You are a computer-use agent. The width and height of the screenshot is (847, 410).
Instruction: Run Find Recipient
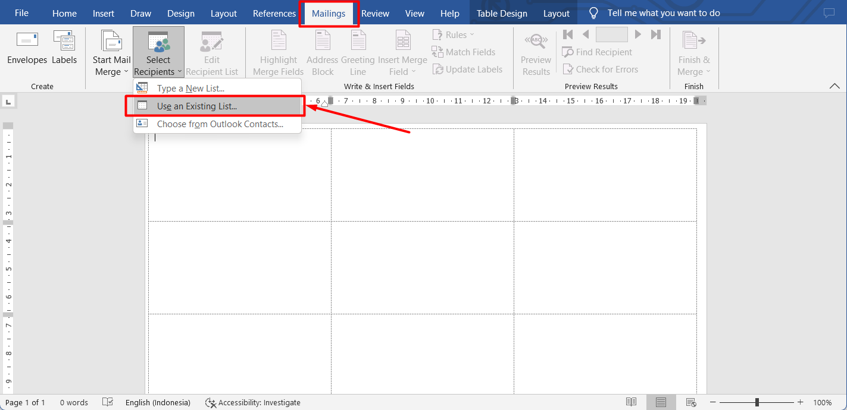click(x=597, y=52)
